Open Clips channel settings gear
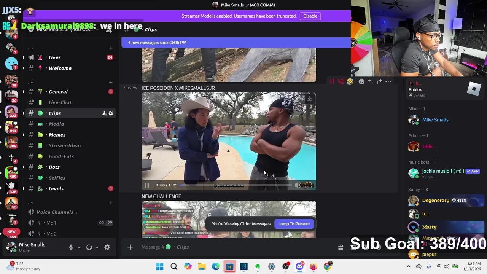Image resolution: width=487 pixels, height=274 pixels. tap(111, 113)
